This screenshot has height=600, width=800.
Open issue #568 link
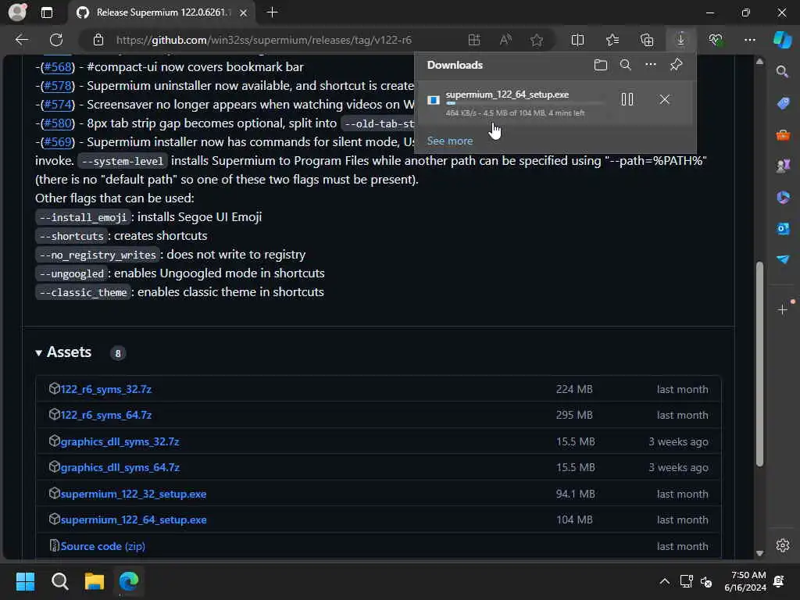tap(57, 67)
